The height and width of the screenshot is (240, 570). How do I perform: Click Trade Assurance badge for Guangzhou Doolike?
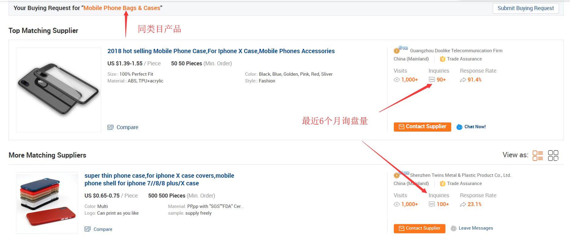(x=442, y=59)
